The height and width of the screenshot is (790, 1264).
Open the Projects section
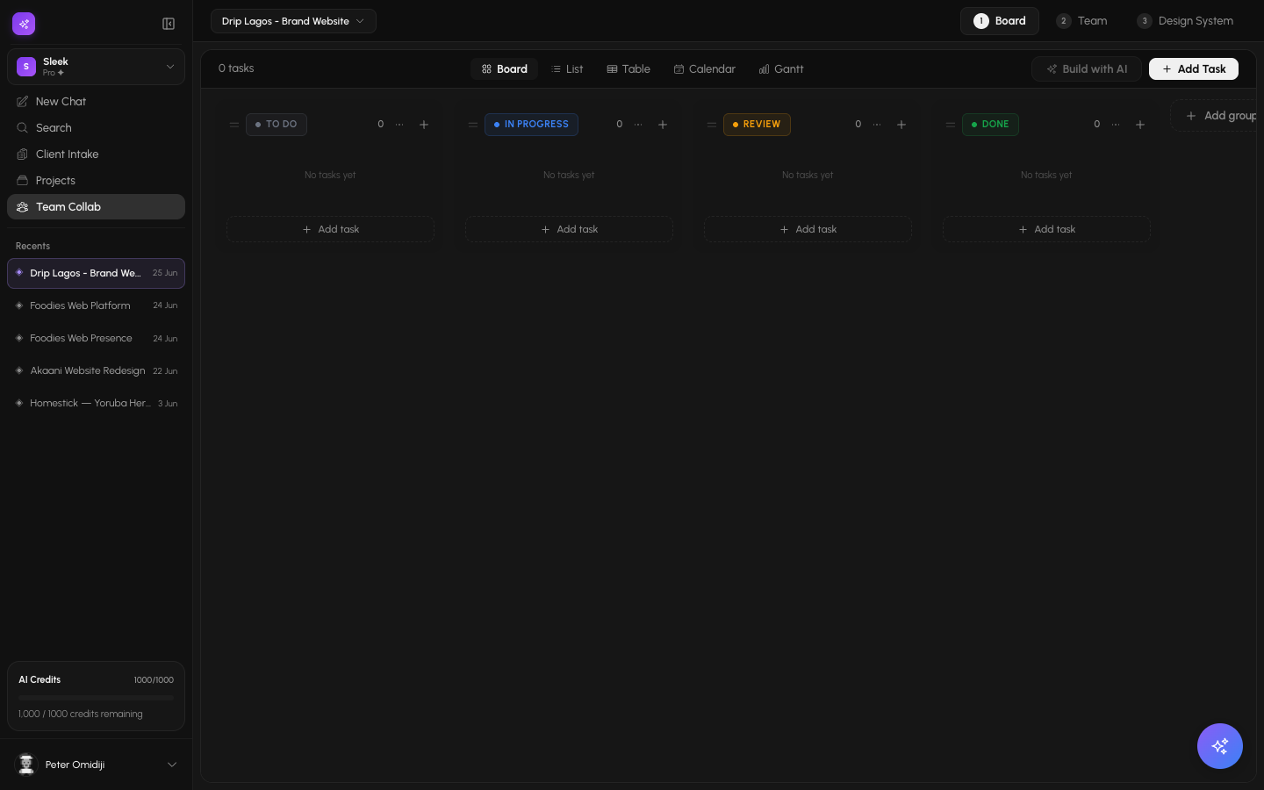[x=97, y=181]
